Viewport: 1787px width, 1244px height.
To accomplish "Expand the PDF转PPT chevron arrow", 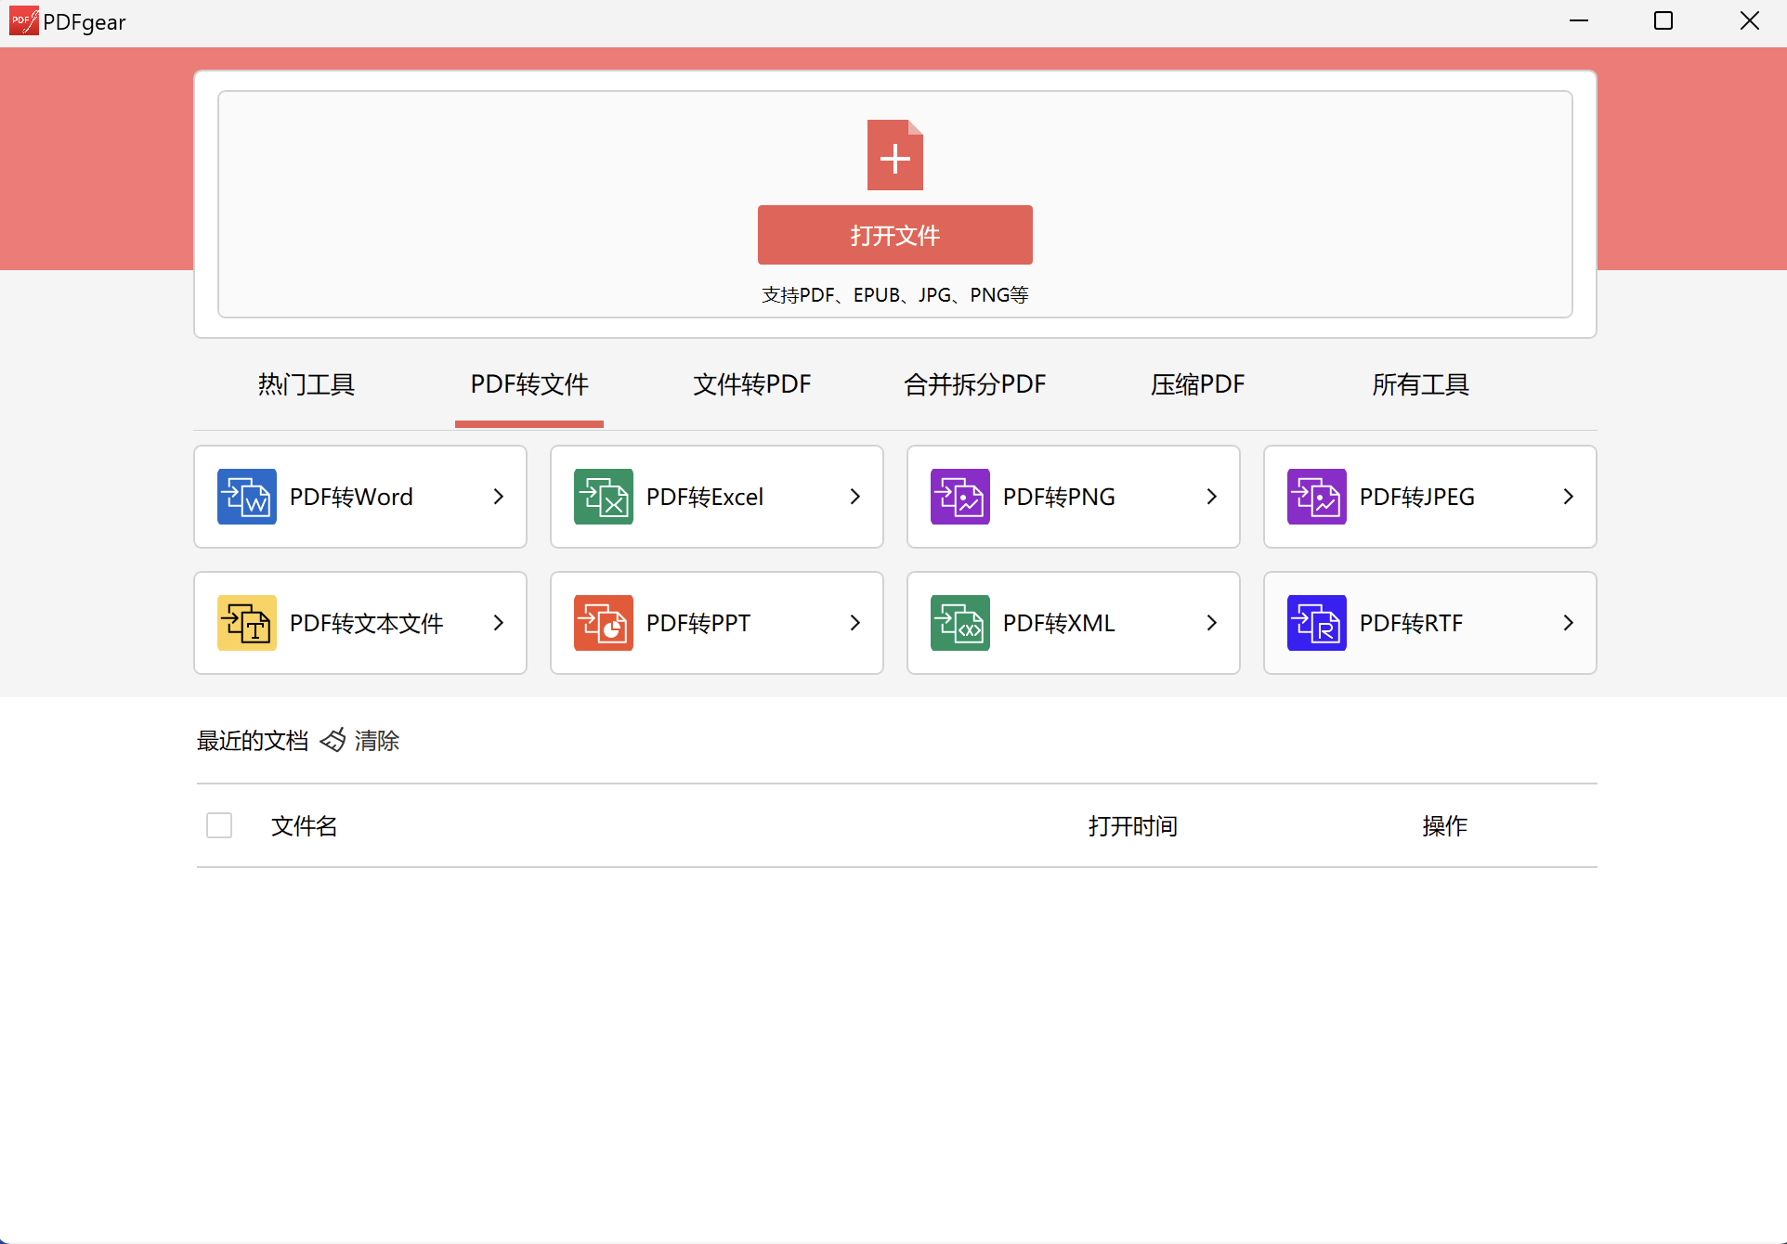I will click(855, 623).
